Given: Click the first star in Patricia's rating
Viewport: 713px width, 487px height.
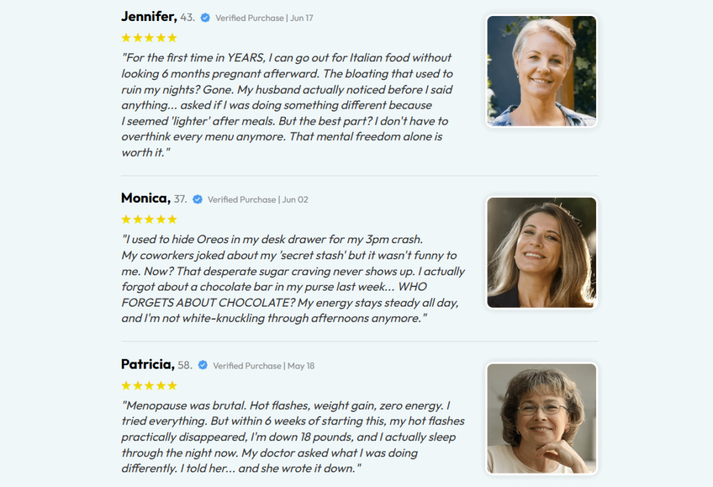Looking at the screenshot, I should tap(126, 386).
